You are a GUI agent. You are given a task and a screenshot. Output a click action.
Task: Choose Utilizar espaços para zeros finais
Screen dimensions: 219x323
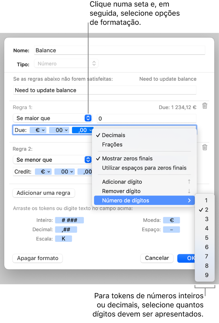[144, 168]
